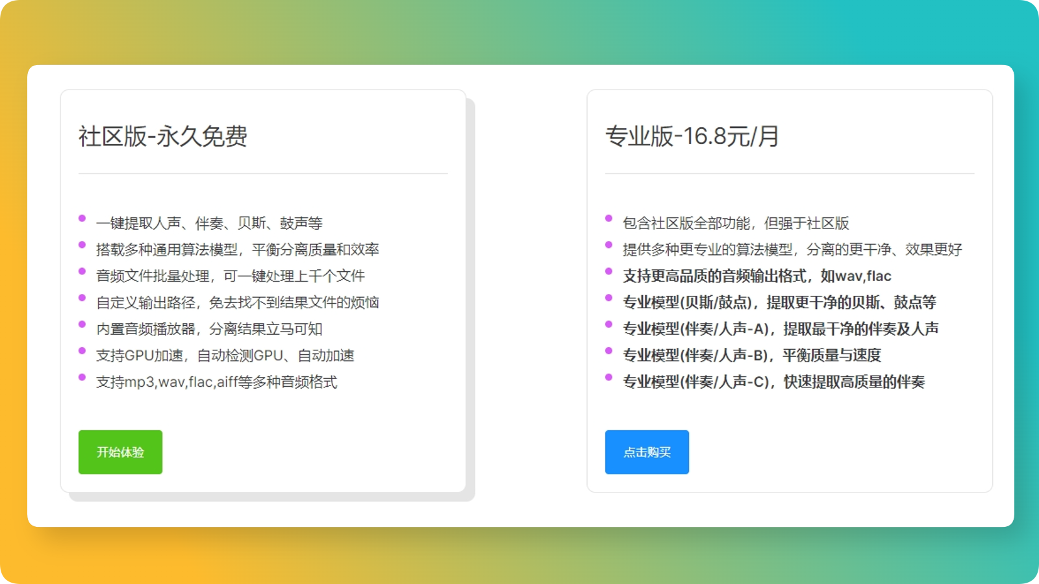
Task: Click the line 自定义输出路径，免去找不到结果文件的烦恼
Action: click(x=238, y=303)
